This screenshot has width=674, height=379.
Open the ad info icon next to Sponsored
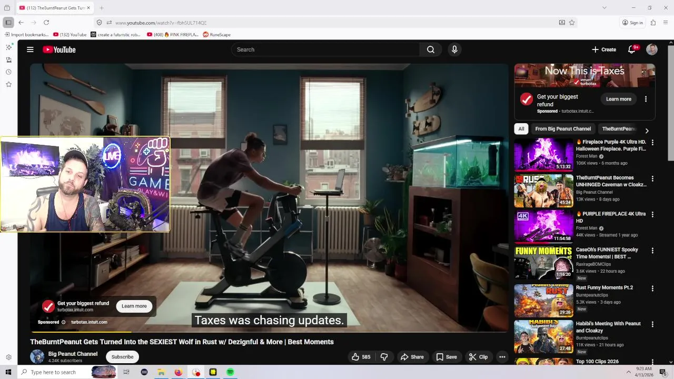coord(63,322)
